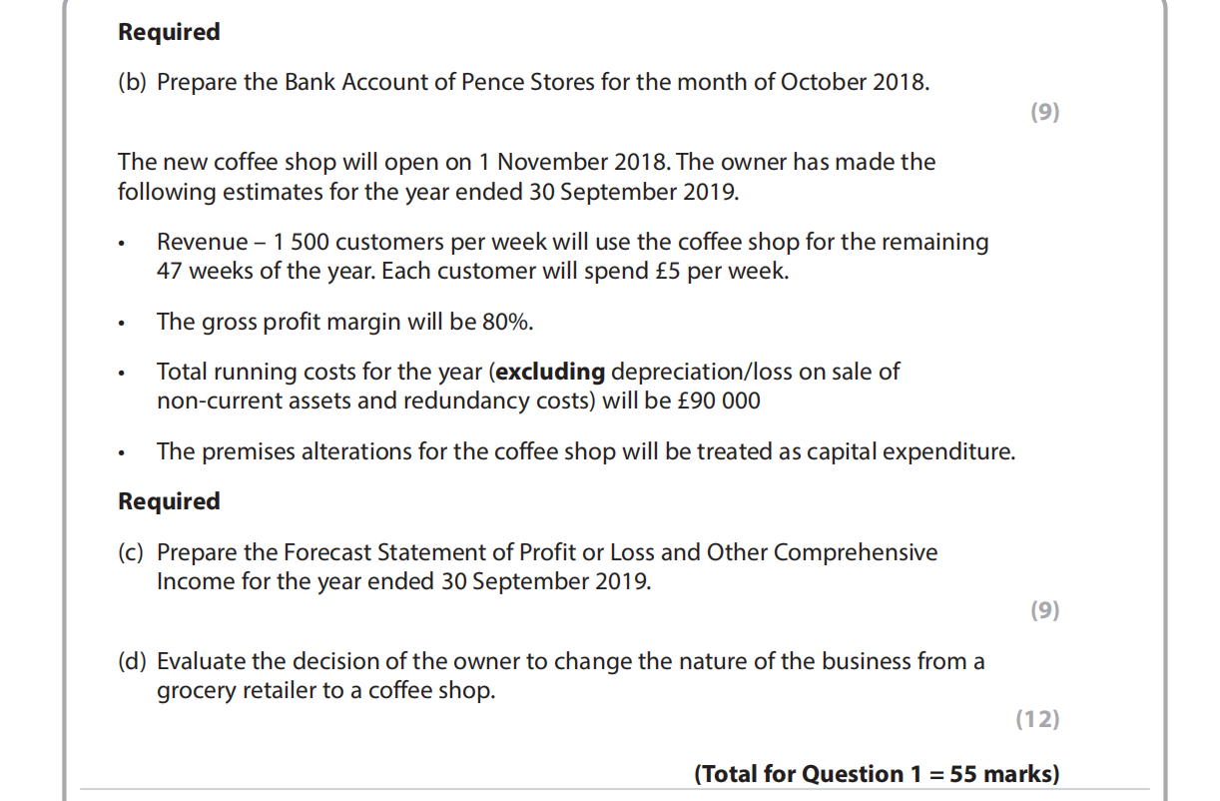Viewport: 1220px width, 801px height.
Task: Click the (9) mark allocation for question (b)
Action: click(1043, 112)
